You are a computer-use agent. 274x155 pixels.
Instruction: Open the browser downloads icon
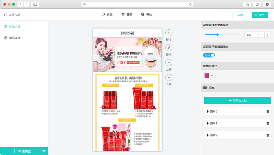(x=267, y=4)
